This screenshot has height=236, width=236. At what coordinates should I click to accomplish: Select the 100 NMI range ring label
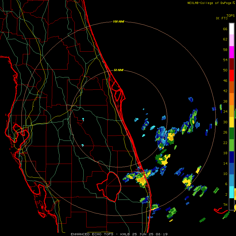pos(119,22)
